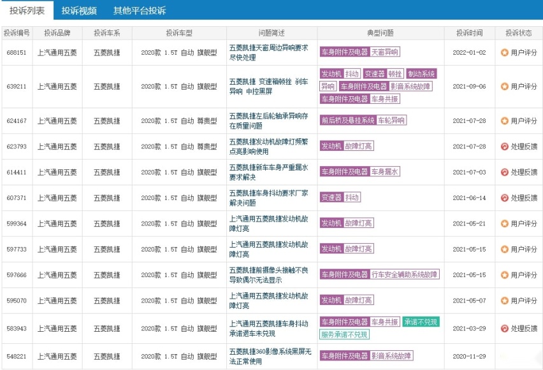Click the 投诉车系 column header
The image size is (543, 370).
[107, 33]
